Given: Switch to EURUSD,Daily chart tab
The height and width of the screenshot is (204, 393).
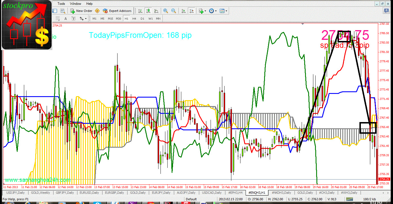Looking at the screenshot, I should pyautogui.click(x=89, y=193).
